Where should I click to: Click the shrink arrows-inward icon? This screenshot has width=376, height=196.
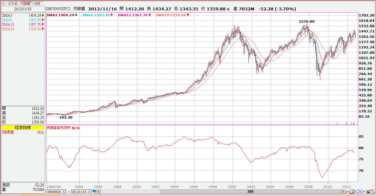click(x=356, y=191)
